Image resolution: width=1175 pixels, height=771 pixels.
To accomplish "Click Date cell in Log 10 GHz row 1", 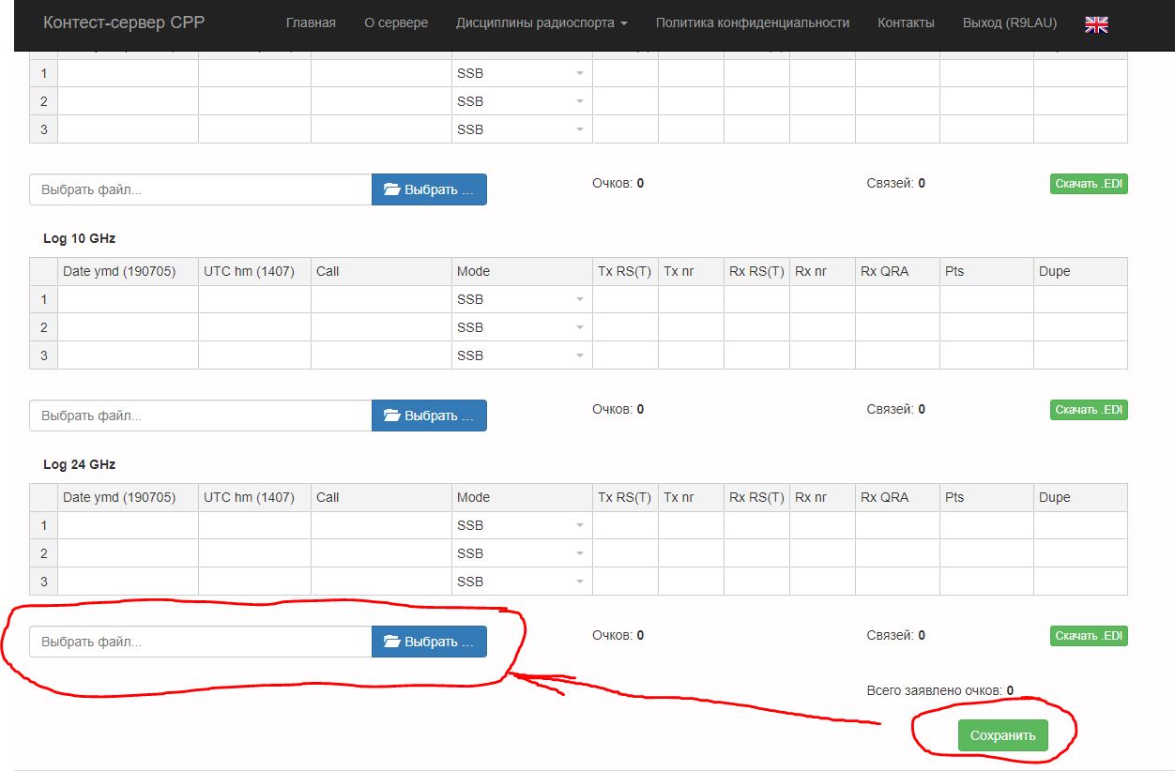I will coord(129,299).
